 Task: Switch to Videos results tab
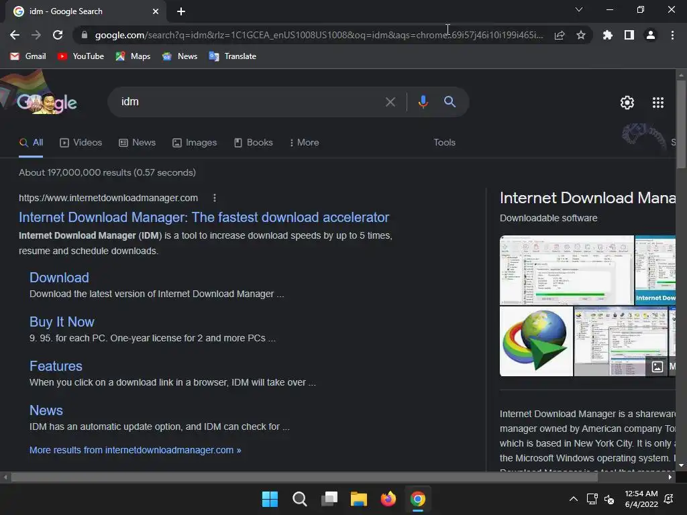81,142
